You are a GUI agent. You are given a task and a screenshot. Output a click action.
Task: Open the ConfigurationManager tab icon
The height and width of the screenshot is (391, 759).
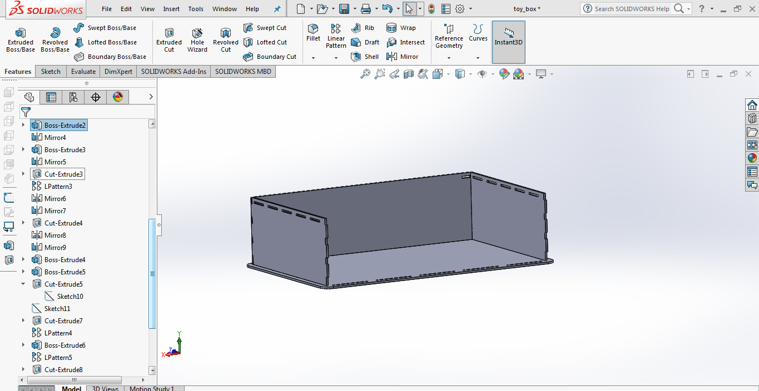pos(73,97)
